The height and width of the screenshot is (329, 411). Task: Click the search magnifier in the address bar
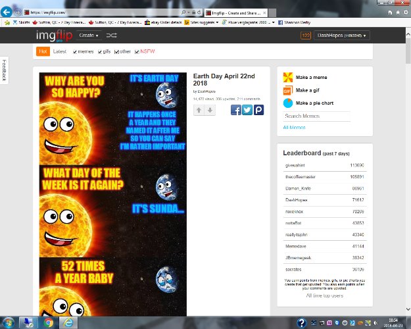(x=183, y=13)
